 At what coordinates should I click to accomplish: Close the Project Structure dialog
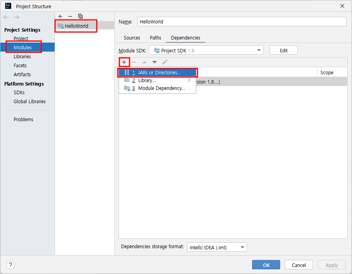coord(342,6)
